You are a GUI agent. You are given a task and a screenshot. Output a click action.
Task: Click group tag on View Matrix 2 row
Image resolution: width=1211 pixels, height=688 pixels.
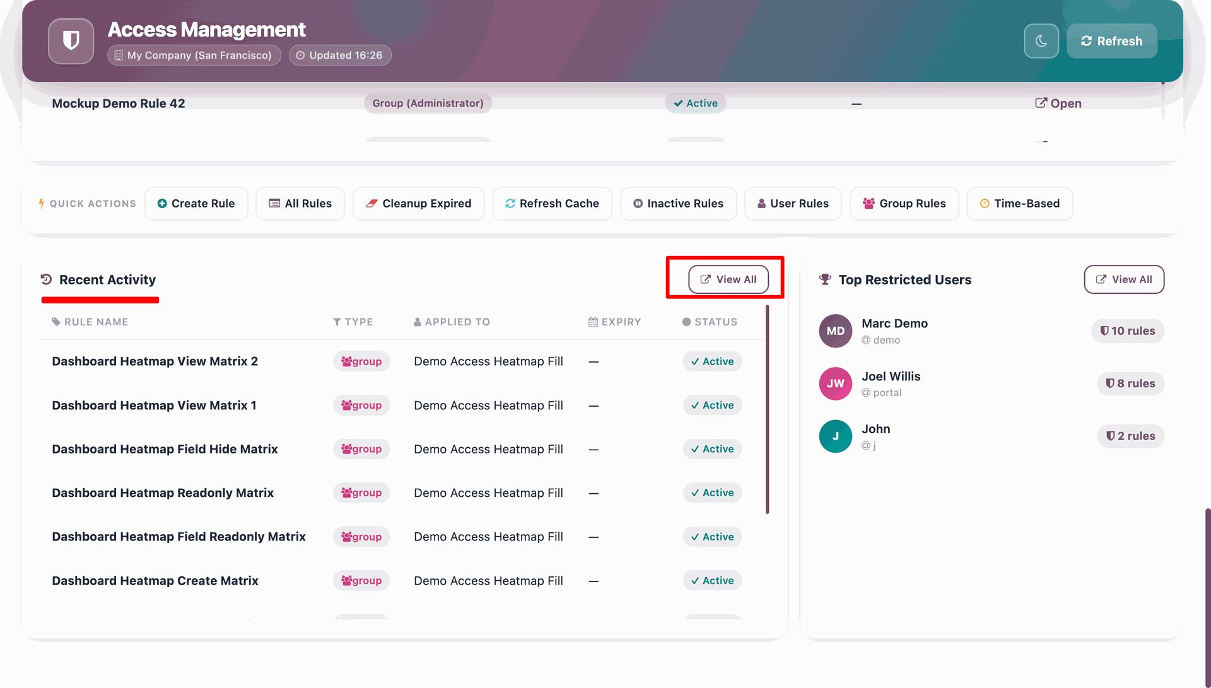point(361,361)
